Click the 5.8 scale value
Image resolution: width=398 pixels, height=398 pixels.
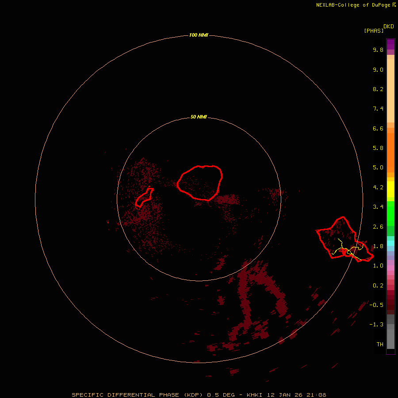pyautogui.click(x=378, y=148)
